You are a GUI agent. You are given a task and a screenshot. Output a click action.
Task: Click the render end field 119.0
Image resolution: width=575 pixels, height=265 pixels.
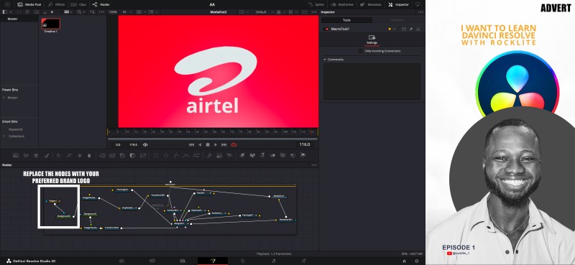[x=133, y=145]
